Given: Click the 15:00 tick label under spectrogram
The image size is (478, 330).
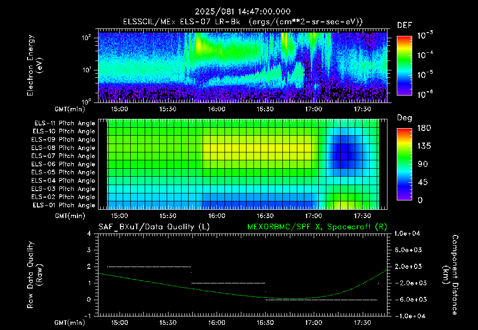Looking at the screenshot, I should [119, 109].
